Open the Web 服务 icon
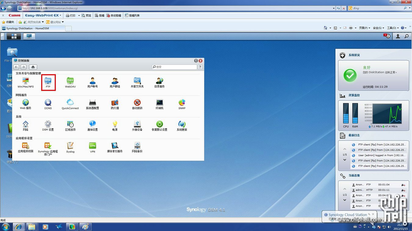Image resolution: width=412 pixels, height=231 pixels. 26,104
